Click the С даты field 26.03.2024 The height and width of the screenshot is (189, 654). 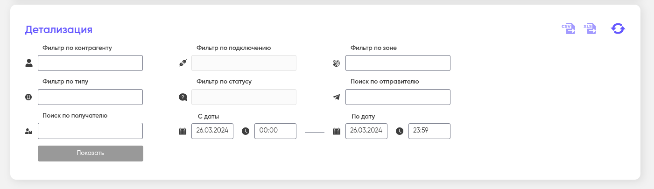pos(212,131)
